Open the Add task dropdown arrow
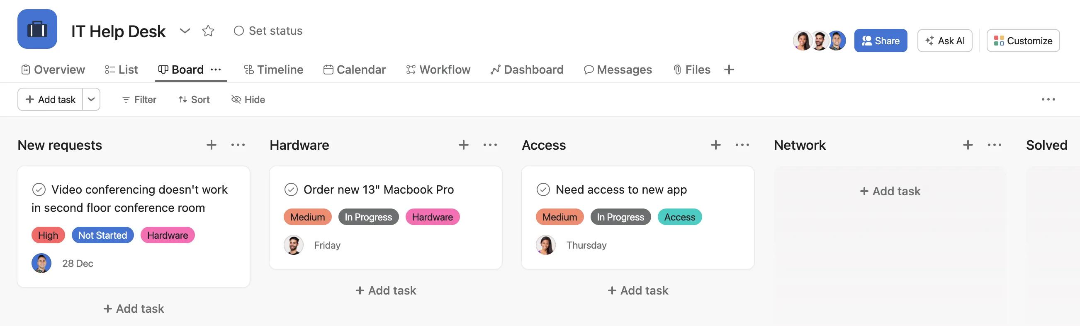Viewport: 1080px width, 326px height. tap(91, 99)
